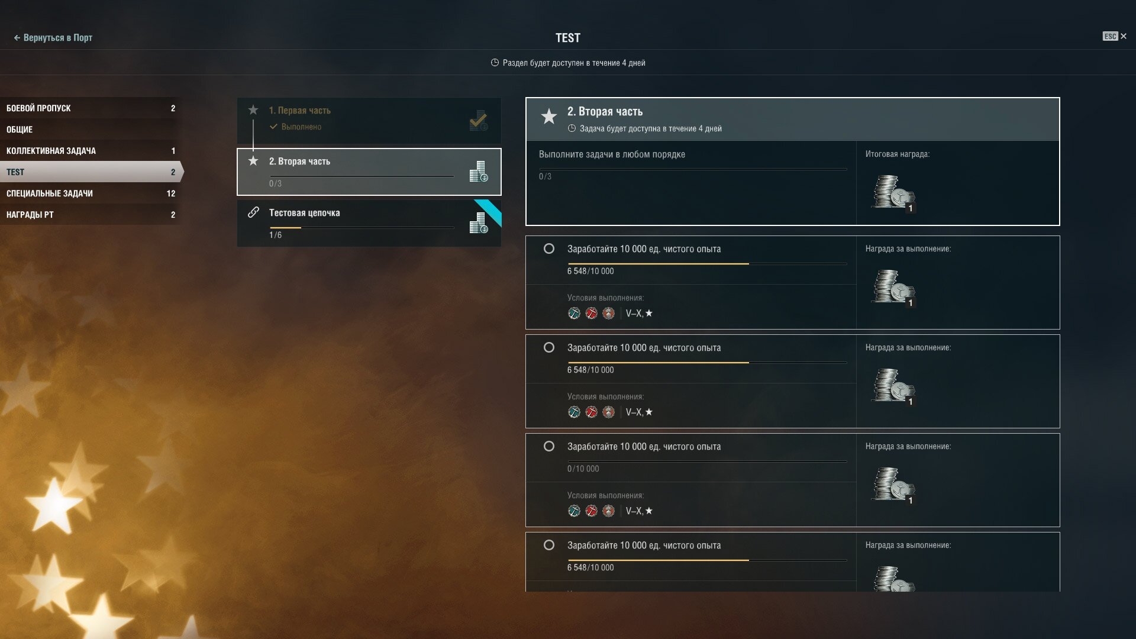Open the Тестовая цепочка chain card

click(x=369, y=223)
